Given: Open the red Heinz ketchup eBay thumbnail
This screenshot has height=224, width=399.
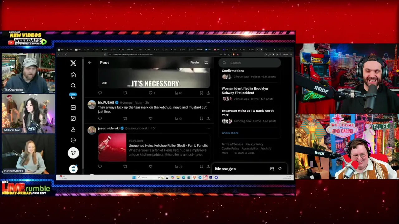Looking at the screenshot, I should coord(112,147).
